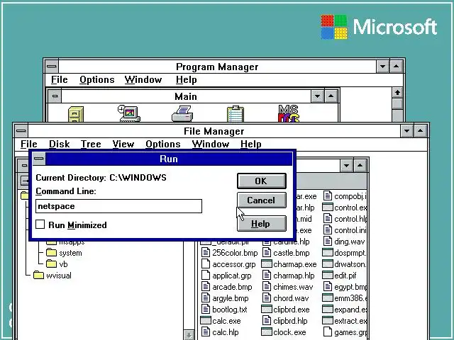Screen dimensions: 454x340
Task: Open Window menu in Program Manager
Action: click(143, 79)
